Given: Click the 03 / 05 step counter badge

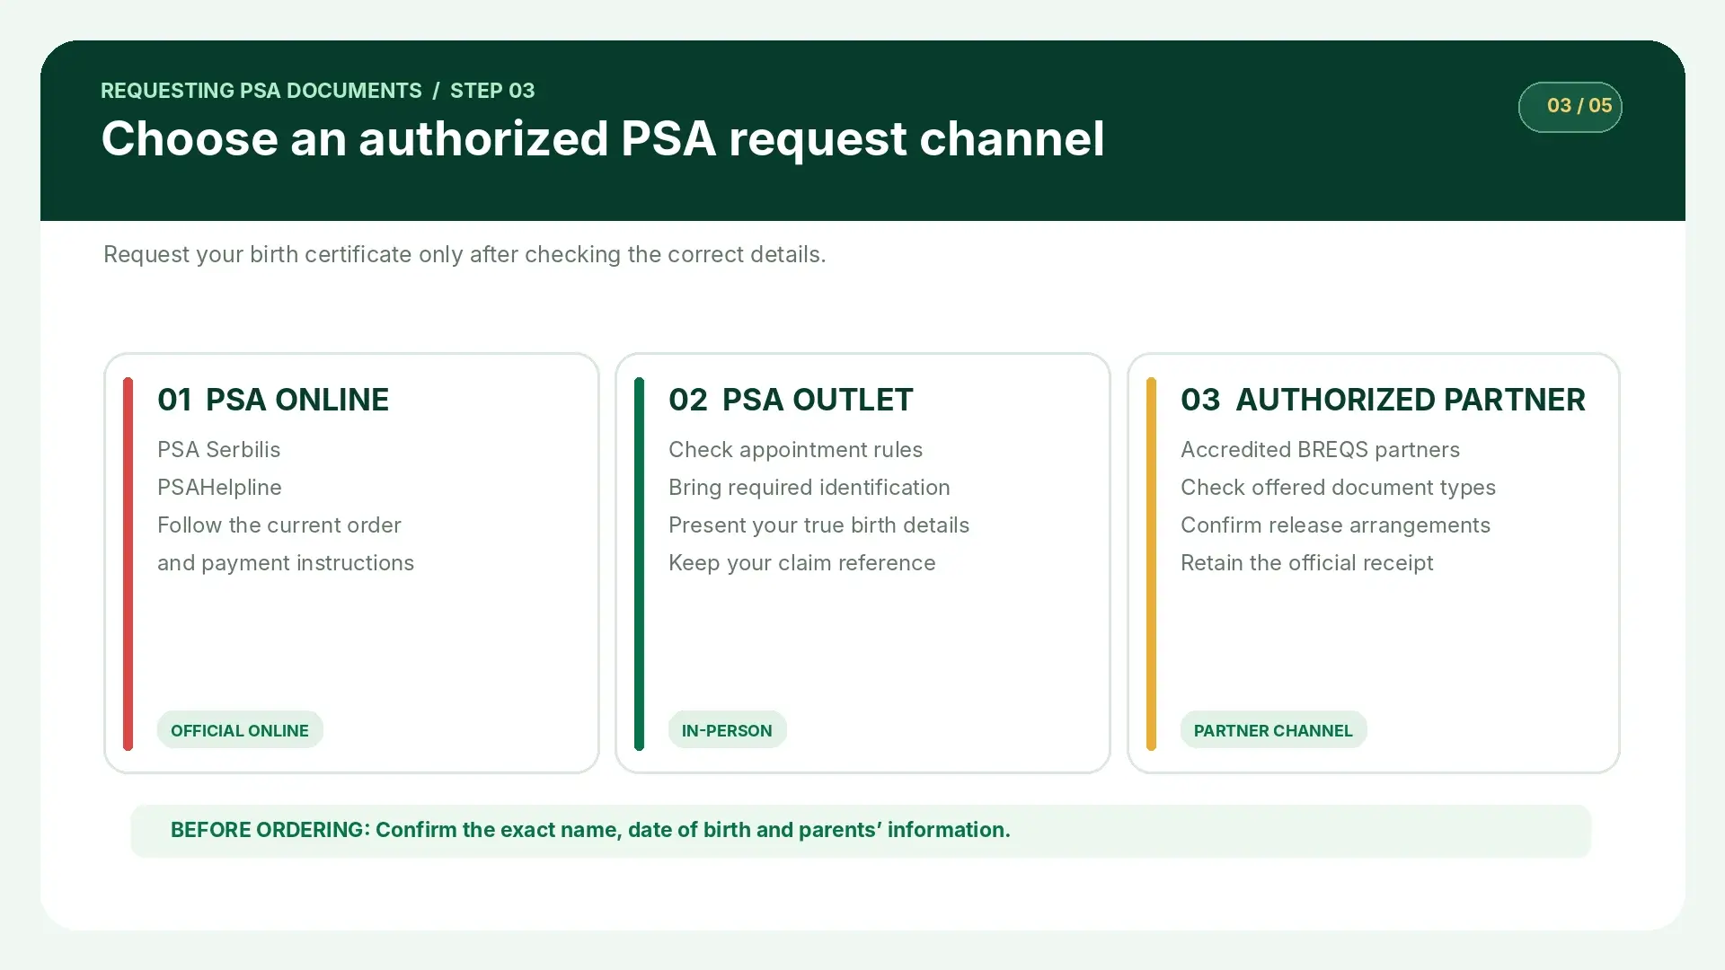Looking at the screenshot, I should pos(1570,107).
